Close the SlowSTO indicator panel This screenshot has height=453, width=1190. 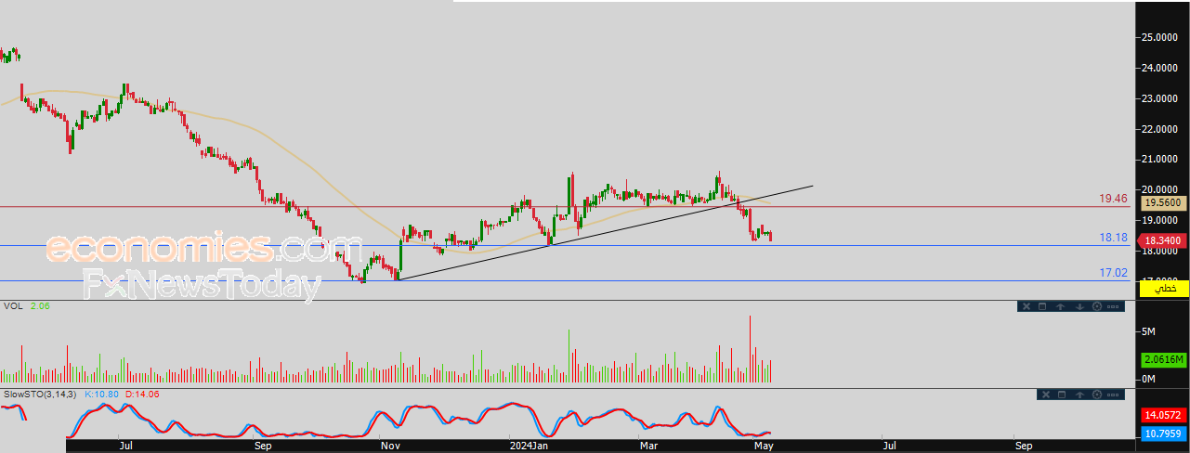pyautogui.click(x=1046, y=395)
